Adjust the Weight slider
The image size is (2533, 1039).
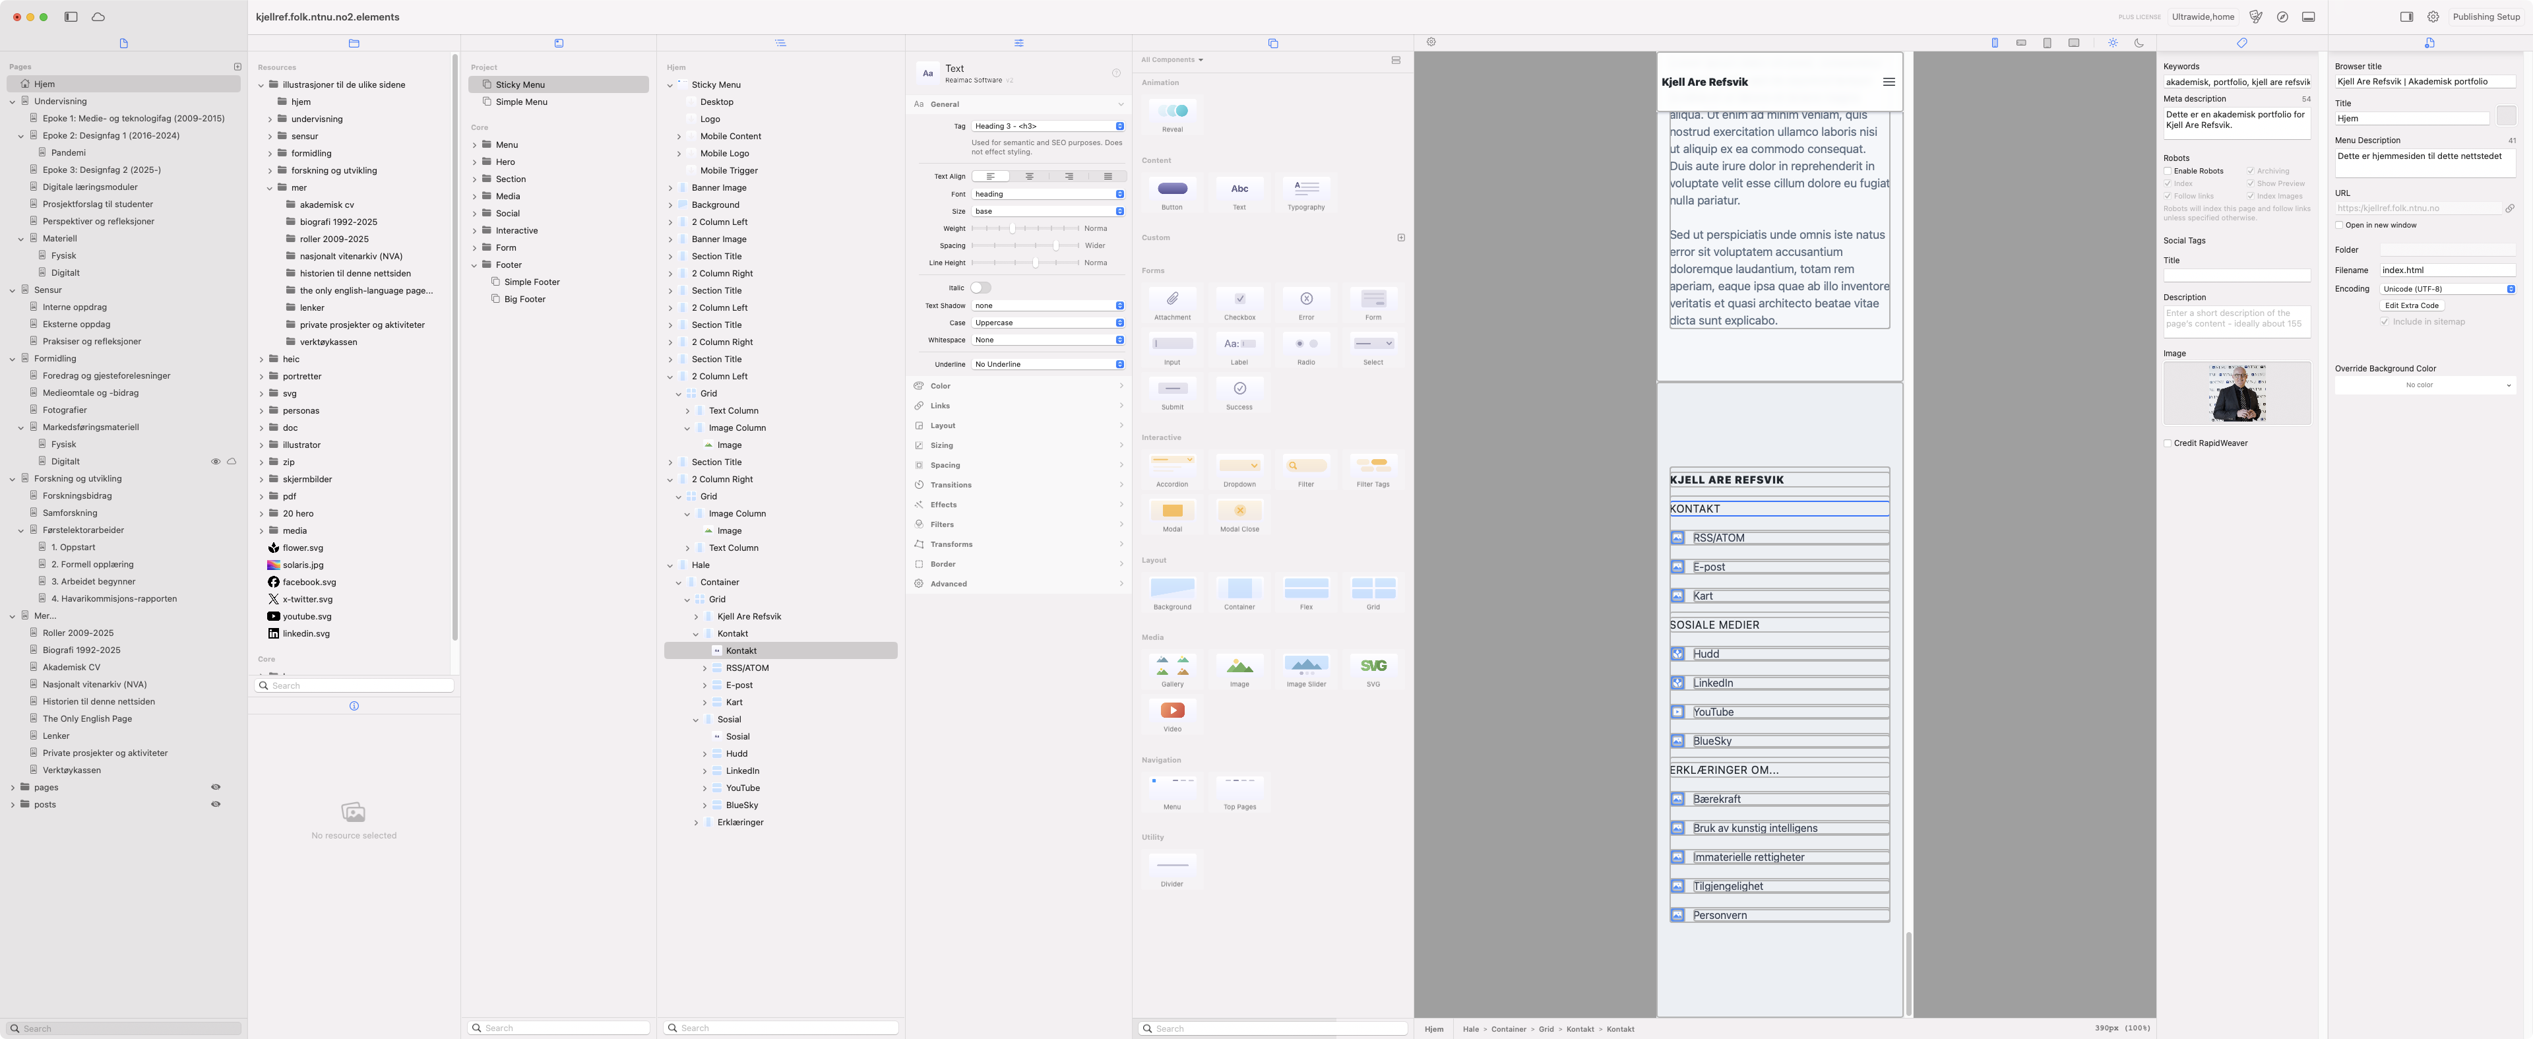1012,229
